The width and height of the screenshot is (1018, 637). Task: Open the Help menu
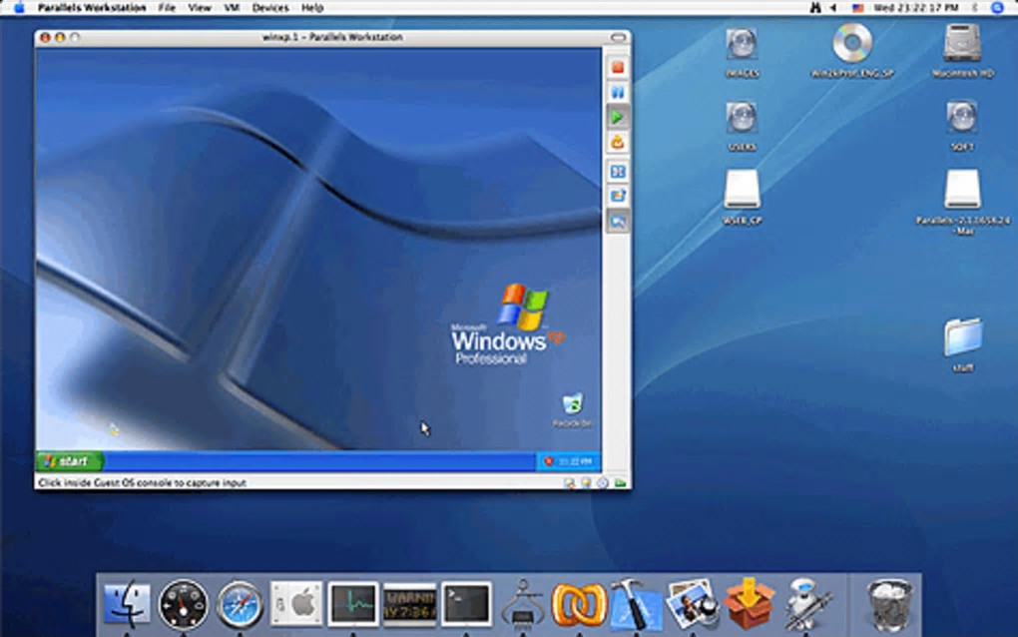pos(312,8)
